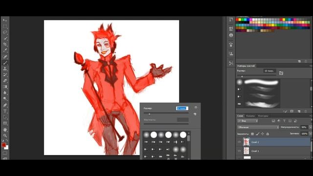Delete swatch with Swatches trash icon
Image resolution: width=313 pixels, height=176 pixels.
[x=306, y=61]
